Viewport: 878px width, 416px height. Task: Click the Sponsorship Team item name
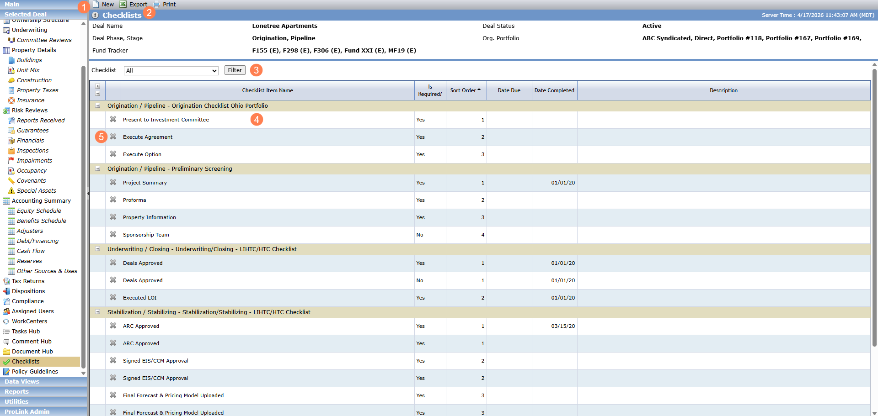click(x=146, y=235)
